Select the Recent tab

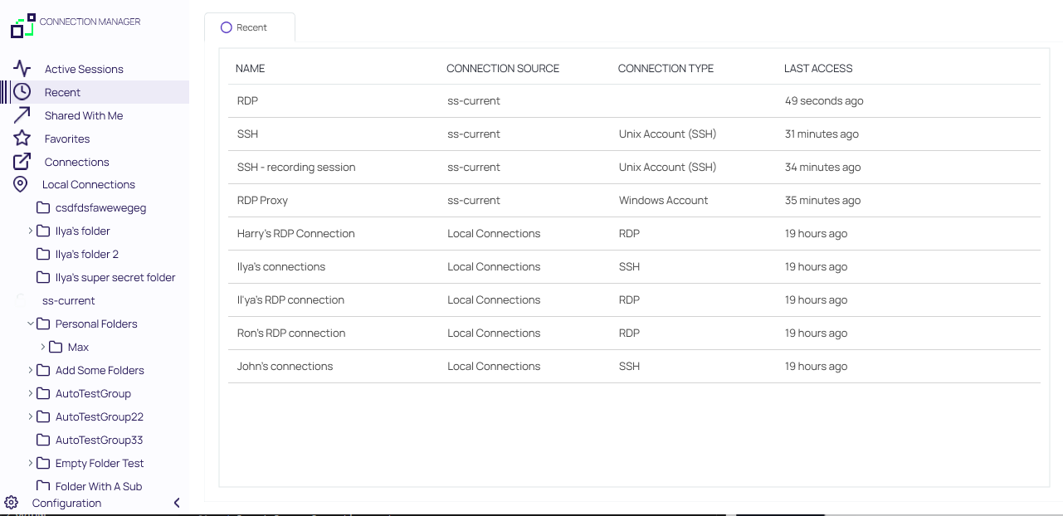250,27
